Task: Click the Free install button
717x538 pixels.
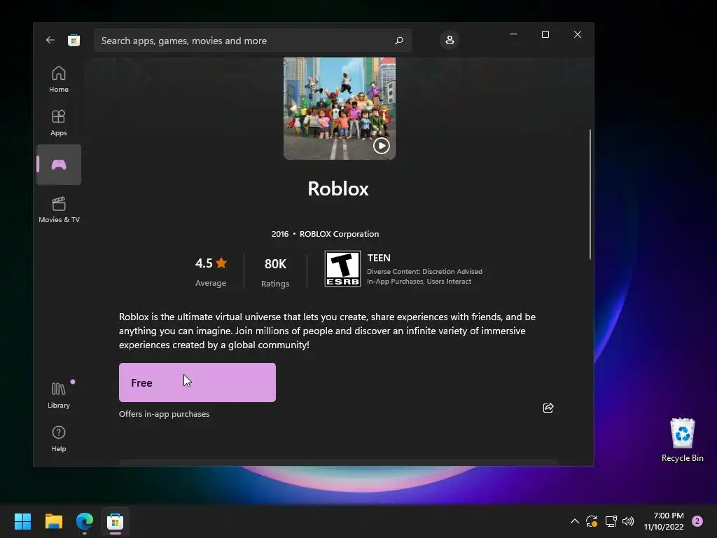Action: tap(197, 382)
